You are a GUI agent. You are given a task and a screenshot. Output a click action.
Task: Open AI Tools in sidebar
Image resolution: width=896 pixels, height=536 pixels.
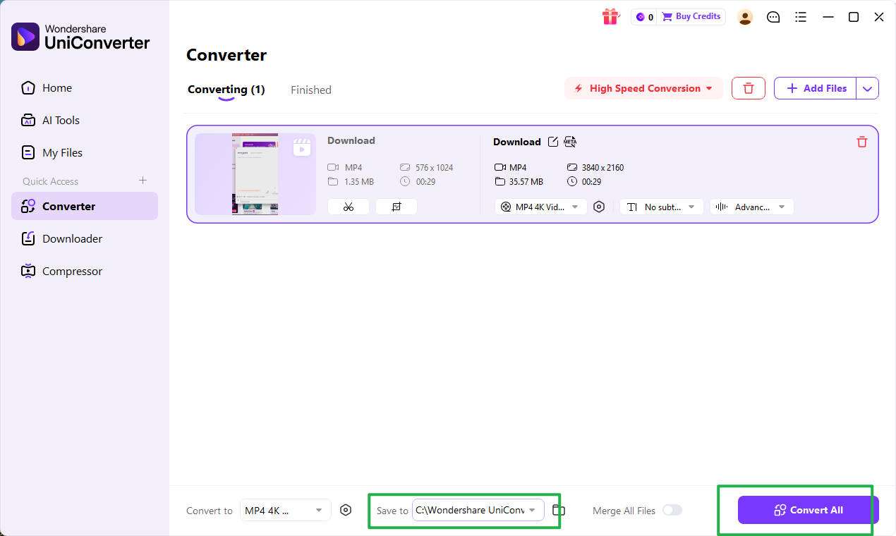point(85,120)
